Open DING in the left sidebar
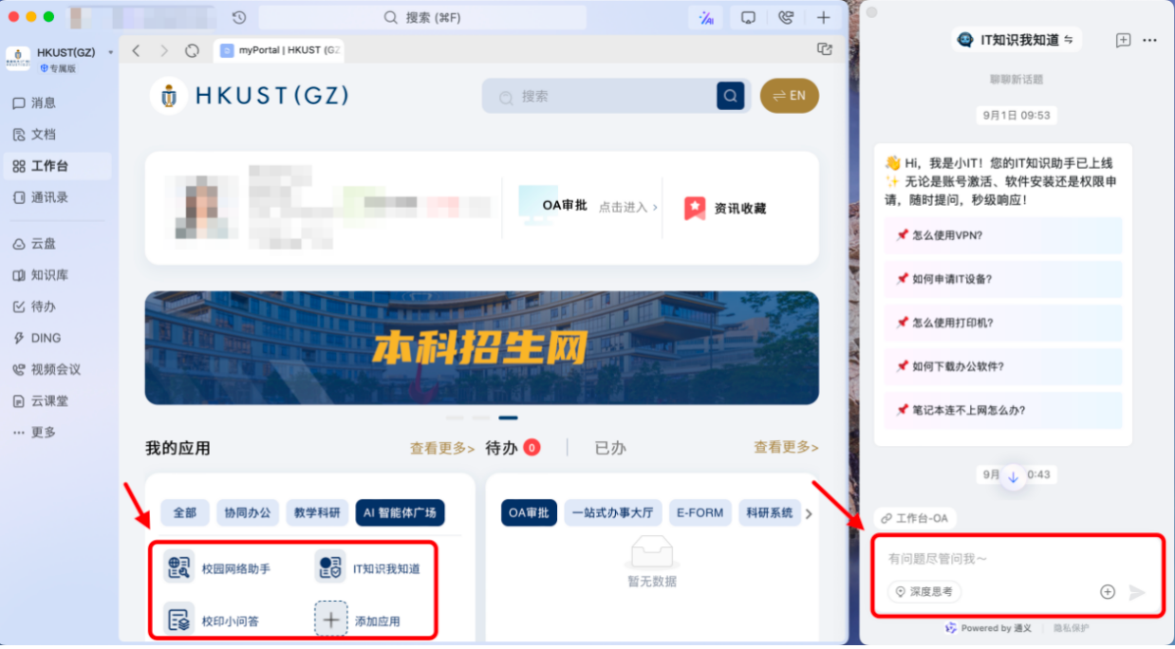 click(x=57, y=338)
